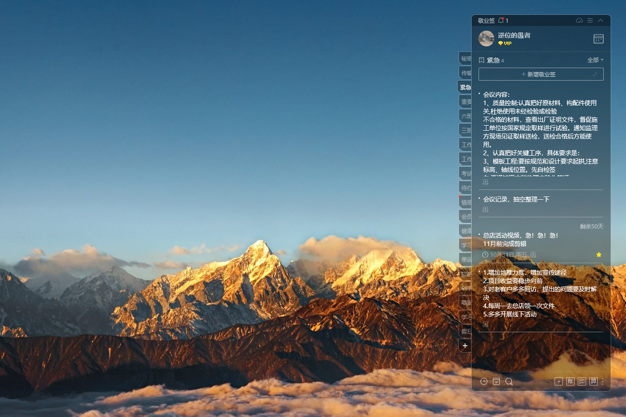Open the vertical three-dot more options menu
Image resolution: width=626 pixels, height=417 pixels.
coord(603,382)
